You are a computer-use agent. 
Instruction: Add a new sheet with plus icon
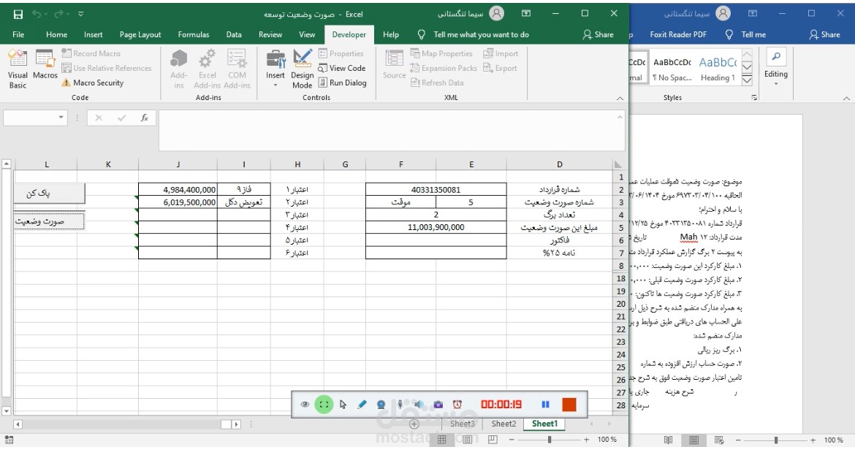click(414, 424)
